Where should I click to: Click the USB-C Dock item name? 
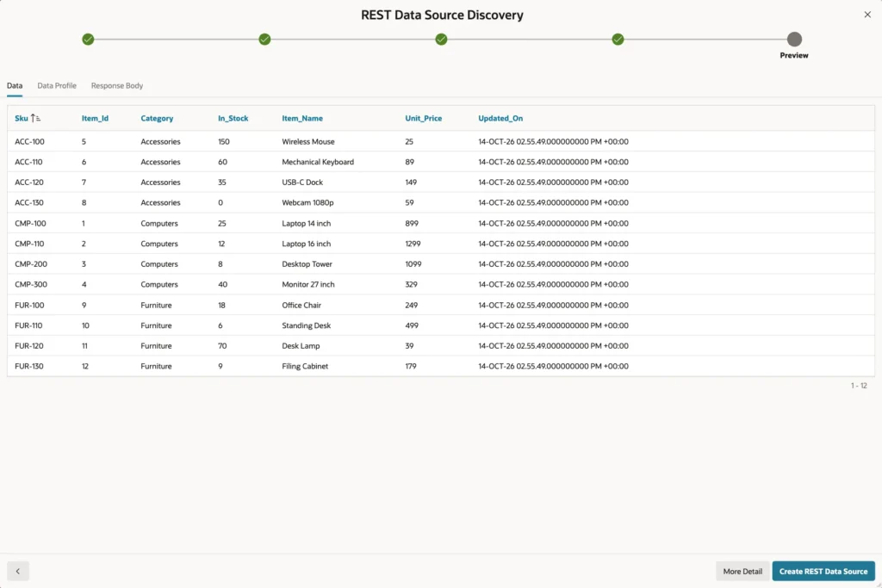click(302, 183)
